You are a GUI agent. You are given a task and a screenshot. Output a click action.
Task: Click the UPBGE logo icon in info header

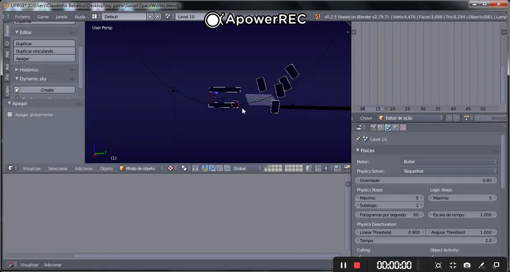click(318, 16)
